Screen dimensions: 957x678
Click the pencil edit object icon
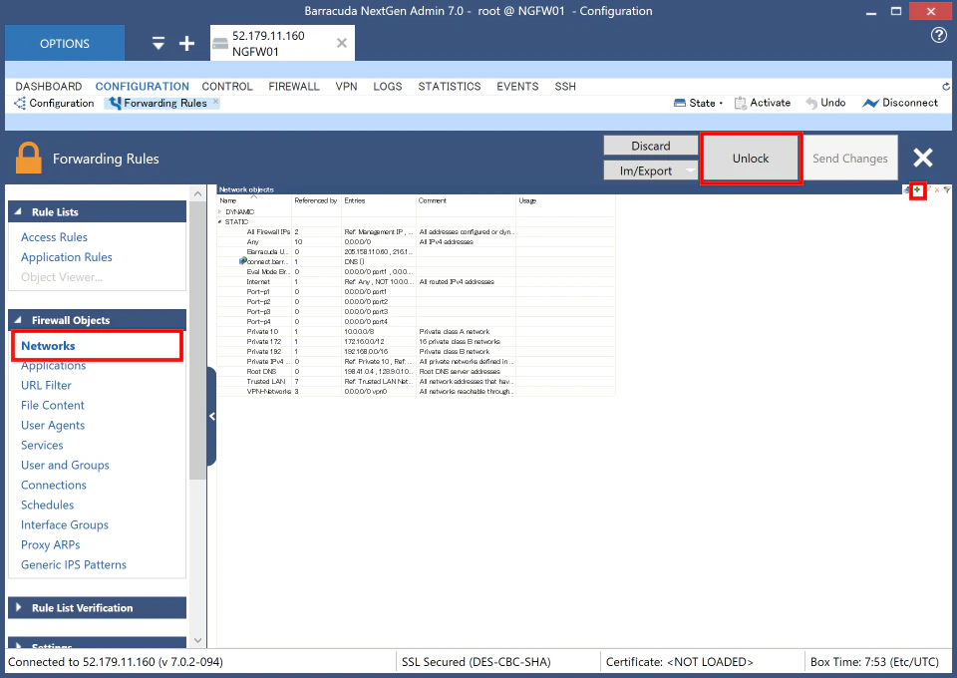[x=928, y=189]
